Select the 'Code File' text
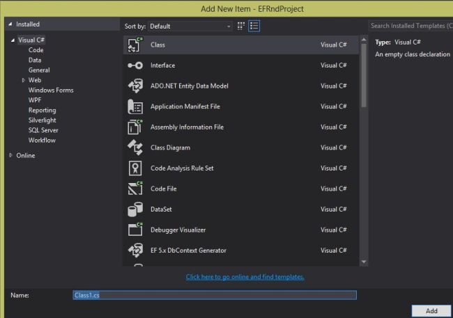Viewport: 453px width, 318px height. click(x=164, y=189)
